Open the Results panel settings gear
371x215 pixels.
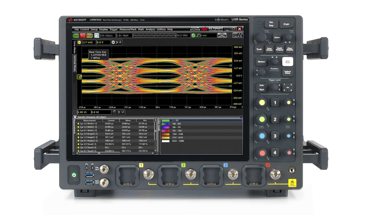75,117
